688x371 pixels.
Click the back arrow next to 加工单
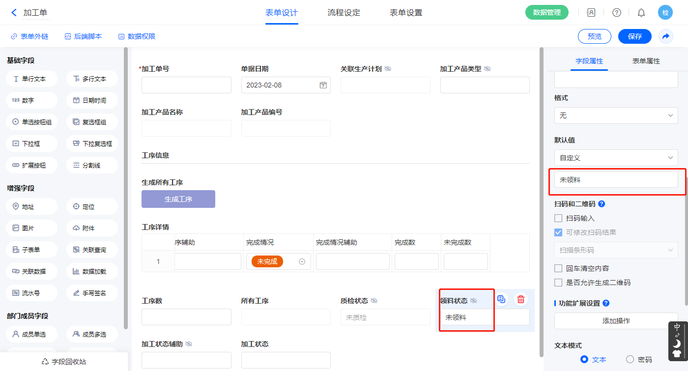[14, 13]
